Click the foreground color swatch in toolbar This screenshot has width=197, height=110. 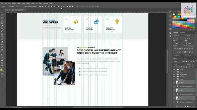point(1,70)
